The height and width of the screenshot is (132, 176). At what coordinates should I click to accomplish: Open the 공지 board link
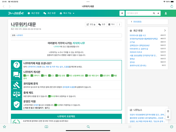[x=26, y=76]
